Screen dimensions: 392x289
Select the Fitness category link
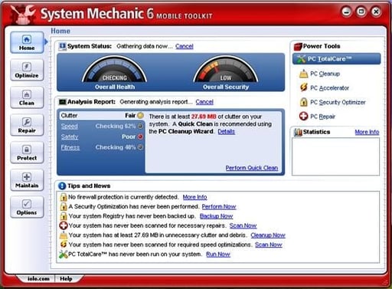[70, 147]
